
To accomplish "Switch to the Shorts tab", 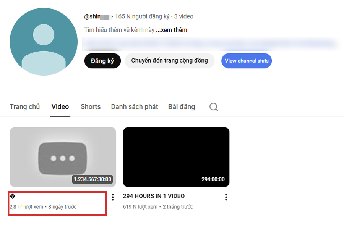I will click(x=90, y=107).
